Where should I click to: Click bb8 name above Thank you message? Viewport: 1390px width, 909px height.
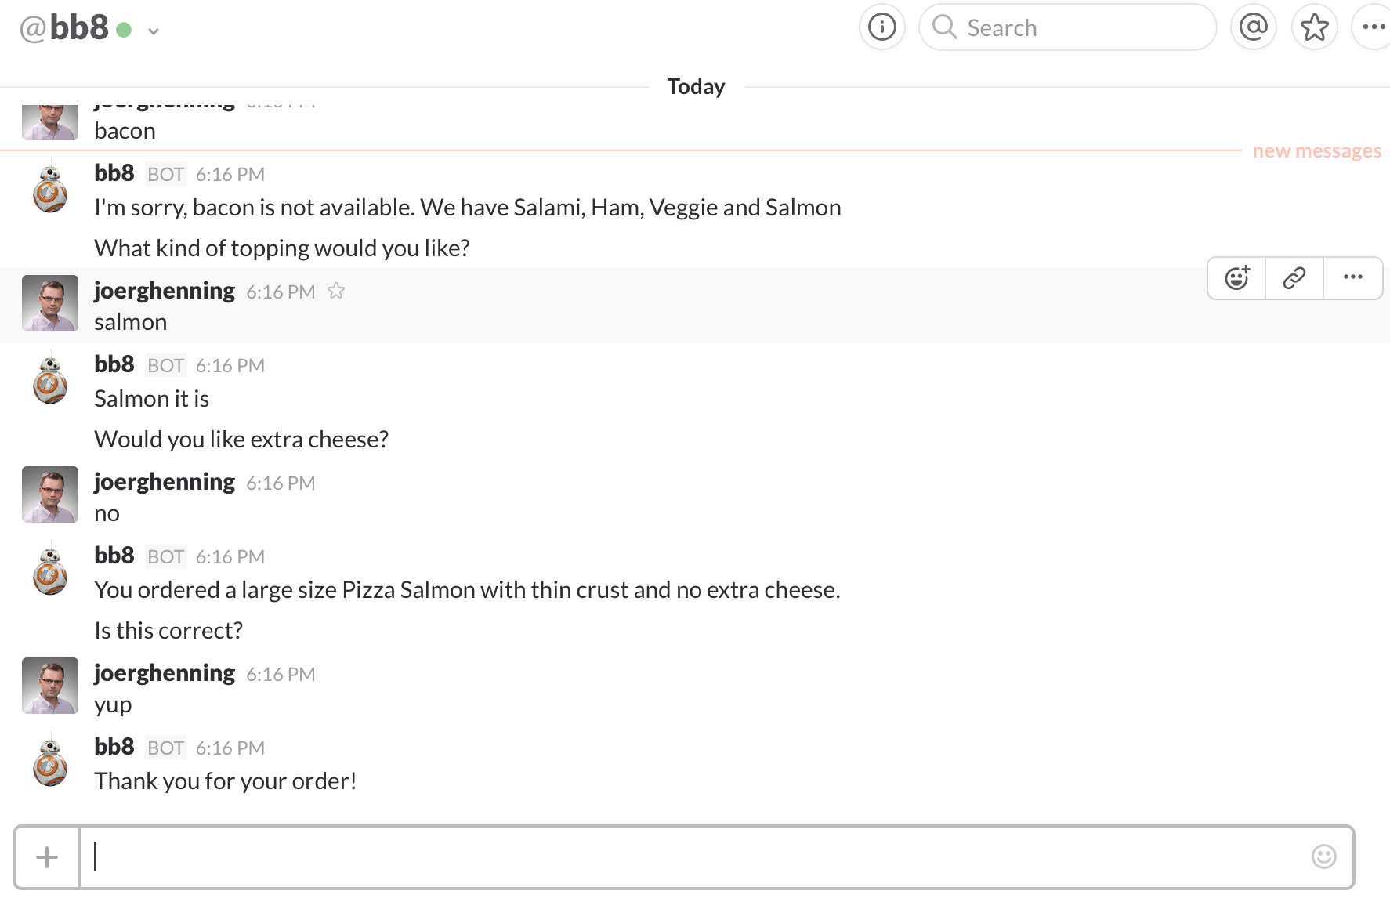(114, 747)
